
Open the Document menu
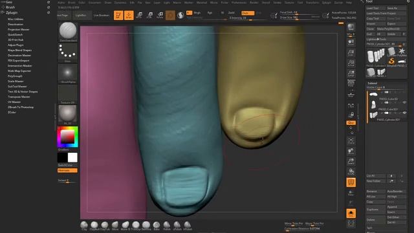point(94,3)
